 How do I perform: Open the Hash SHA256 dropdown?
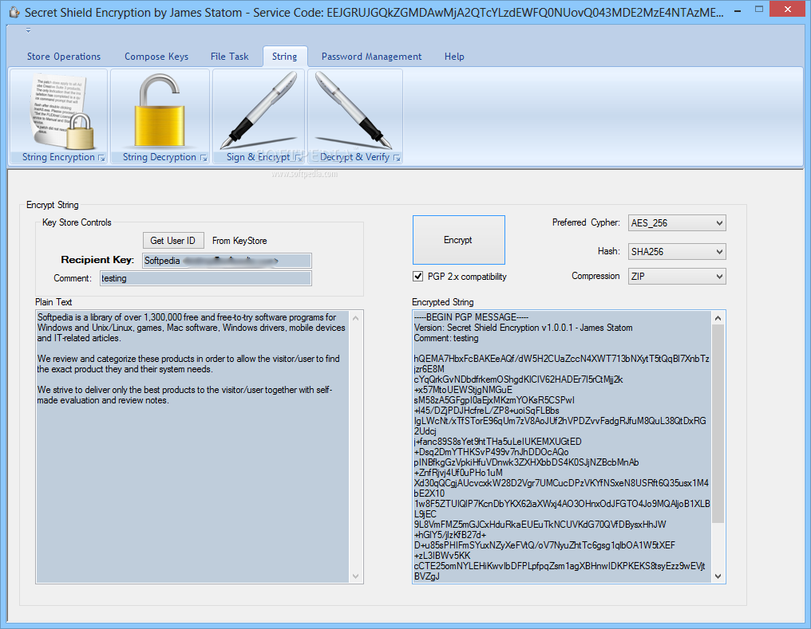(x=677, y=251)
